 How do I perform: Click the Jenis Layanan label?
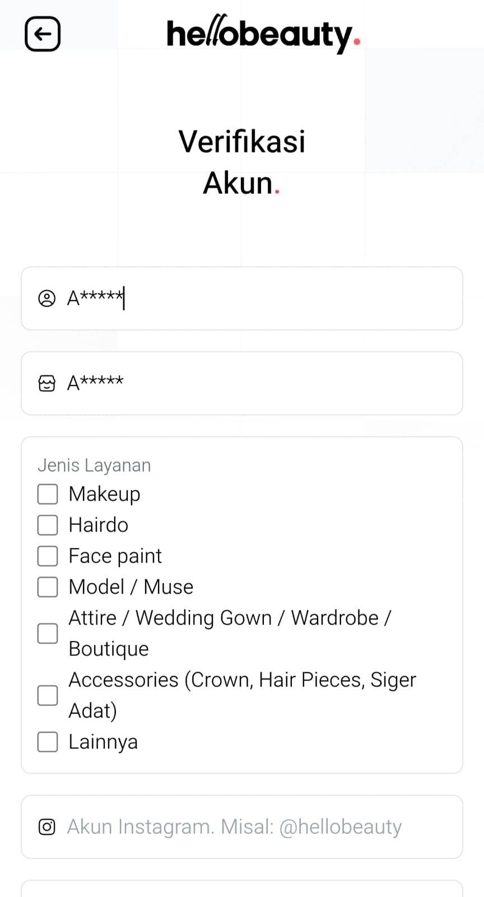pos(94,465)
